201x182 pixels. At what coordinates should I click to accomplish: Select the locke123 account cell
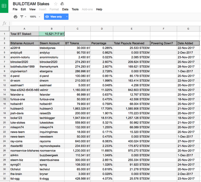[24, 118]
